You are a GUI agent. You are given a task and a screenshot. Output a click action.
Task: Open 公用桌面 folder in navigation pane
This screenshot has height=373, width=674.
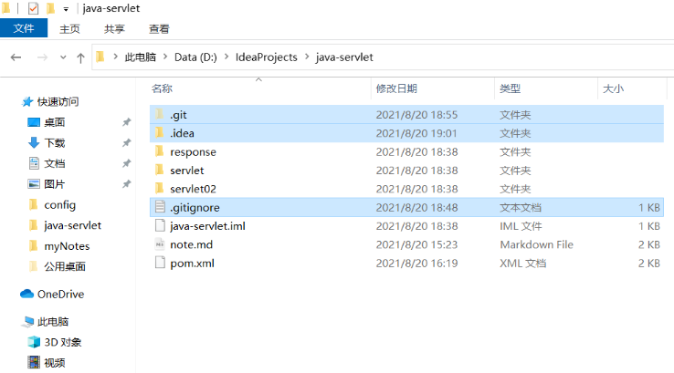coord(65,266)
